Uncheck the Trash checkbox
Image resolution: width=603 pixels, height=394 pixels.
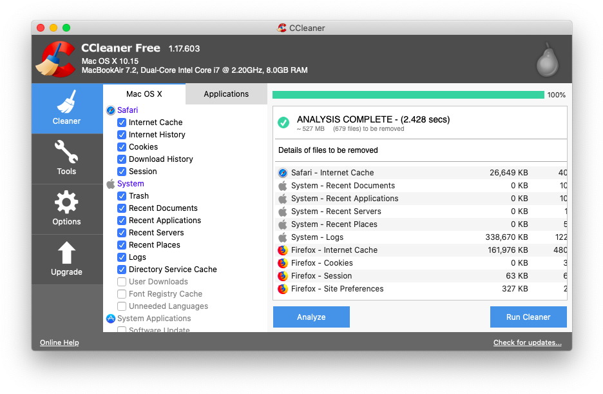tap(122, 196)
